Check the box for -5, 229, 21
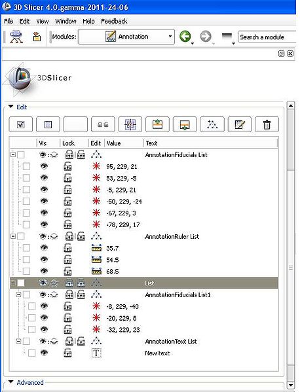 26,190
